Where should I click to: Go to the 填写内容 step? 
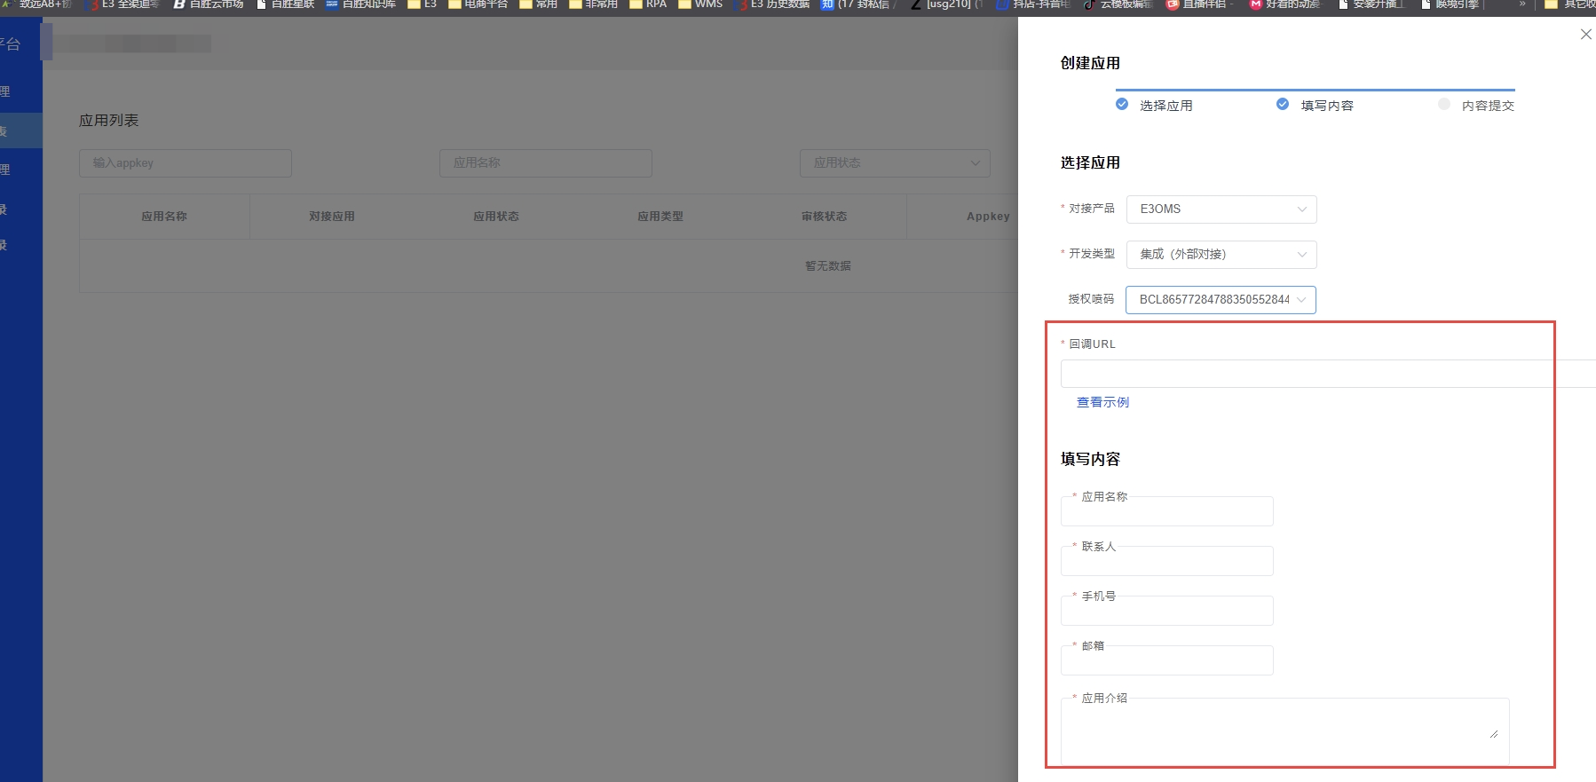(x=1316, y=105)
